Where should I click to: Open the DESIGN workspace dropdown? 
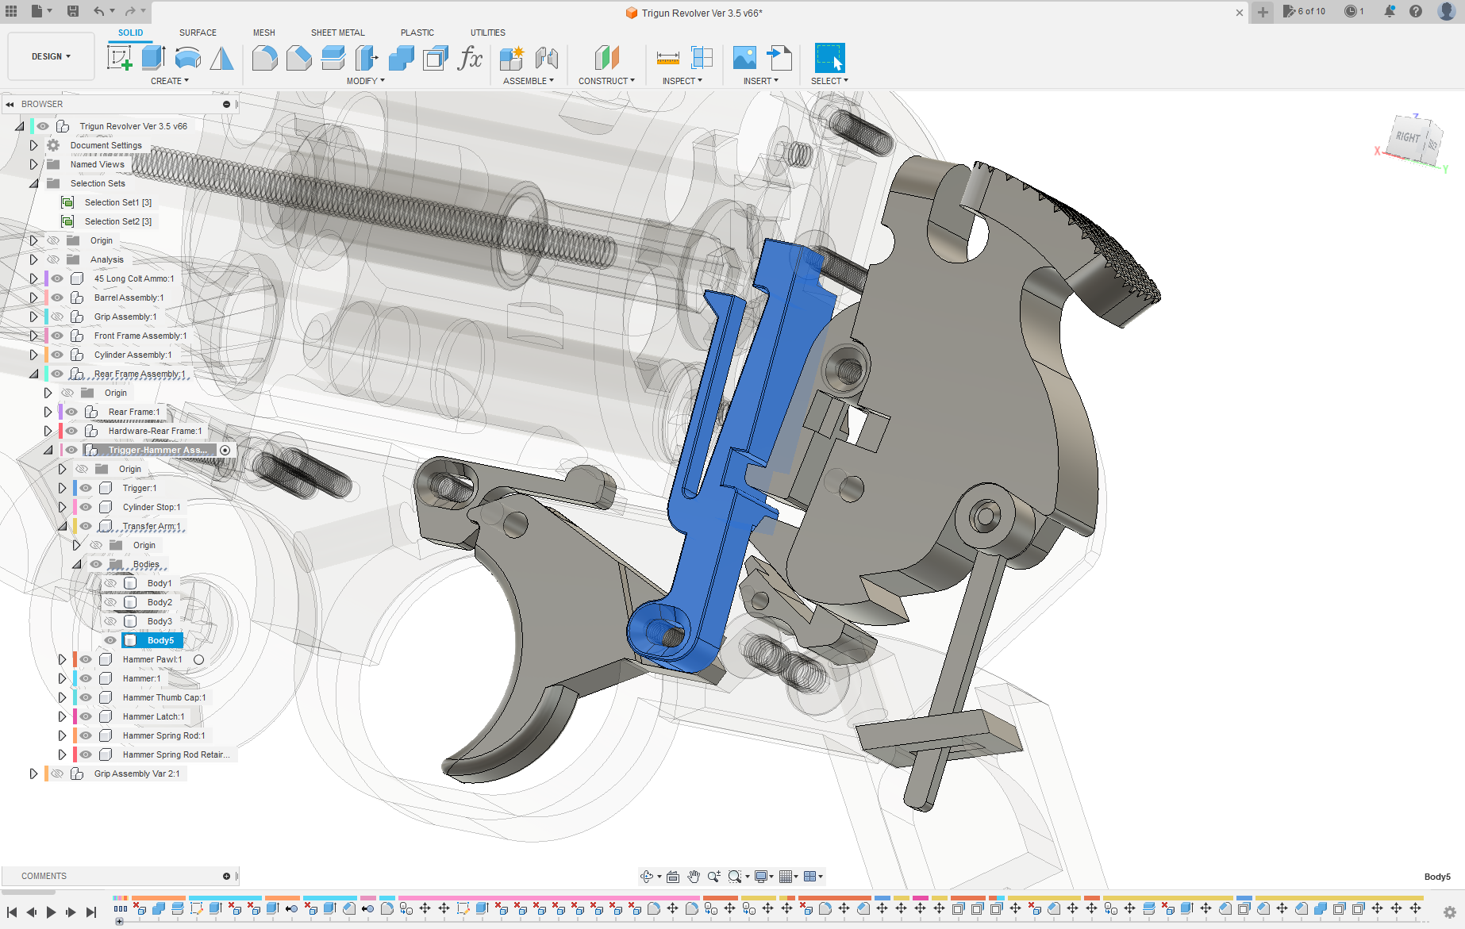coord(51,56)
